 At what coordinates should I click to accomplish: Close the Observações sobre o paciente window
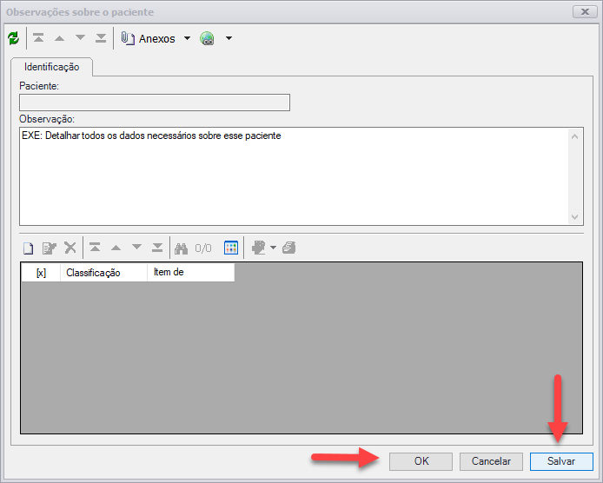(585, 12)
